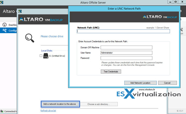
Task: Click the Connected status text
Action: [x=10, y=111]
